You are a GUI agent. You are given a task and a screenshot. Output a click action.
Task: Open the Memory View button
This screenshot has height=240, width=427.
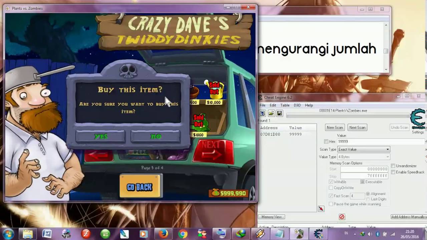[271, 217]
